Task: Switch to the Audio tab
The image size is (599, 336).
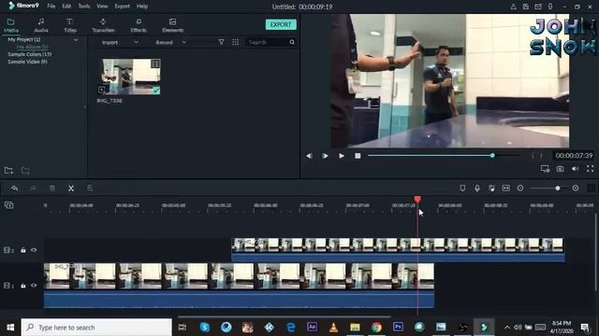Action: (x=41, y=25)
